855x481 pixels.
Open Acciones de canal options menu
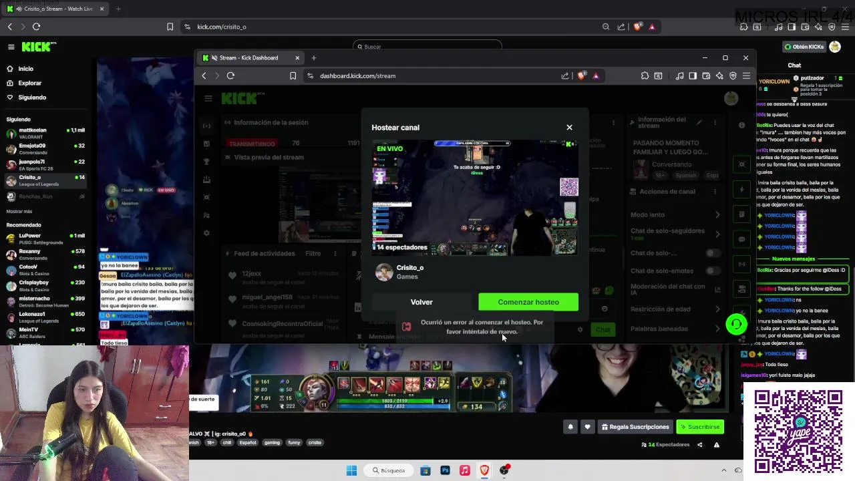715,192
